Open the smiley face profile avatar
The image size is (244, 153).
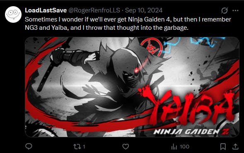(13, 14)
